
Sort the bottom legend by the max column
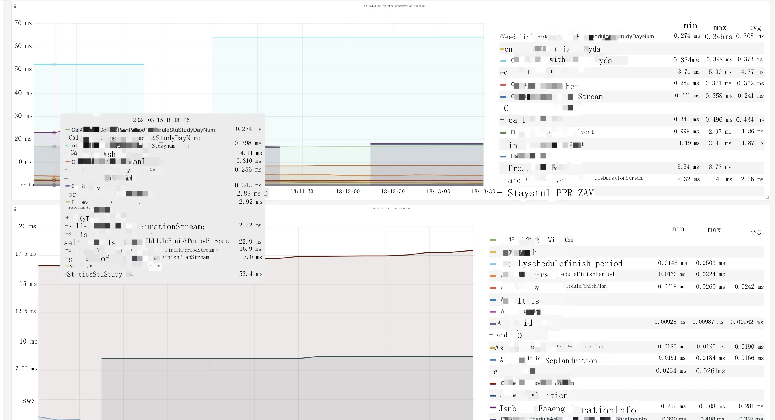coord(714,230)
